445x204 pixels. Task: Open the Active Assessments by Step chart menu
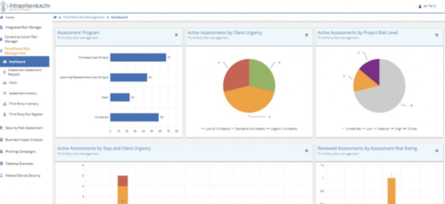click(306, 150)
